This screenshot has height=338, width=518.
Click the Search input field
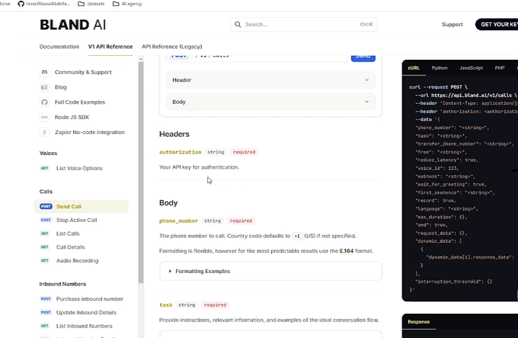coord(304,24)
